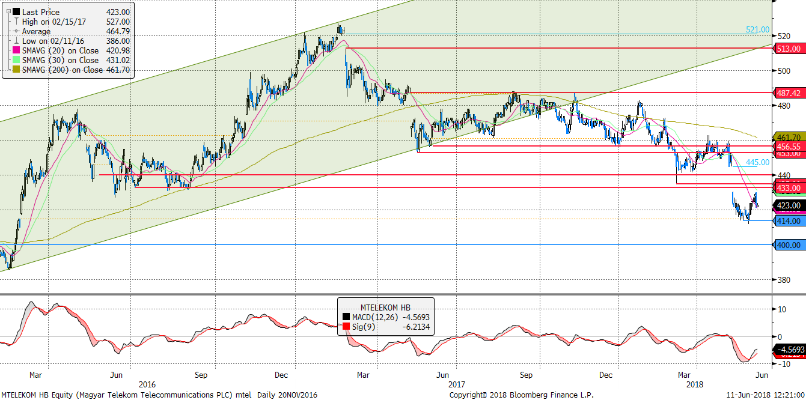This screenshot has height=400, width=806.
Task: Collapse the Last Price legend tree
Action: pos(7,12)
